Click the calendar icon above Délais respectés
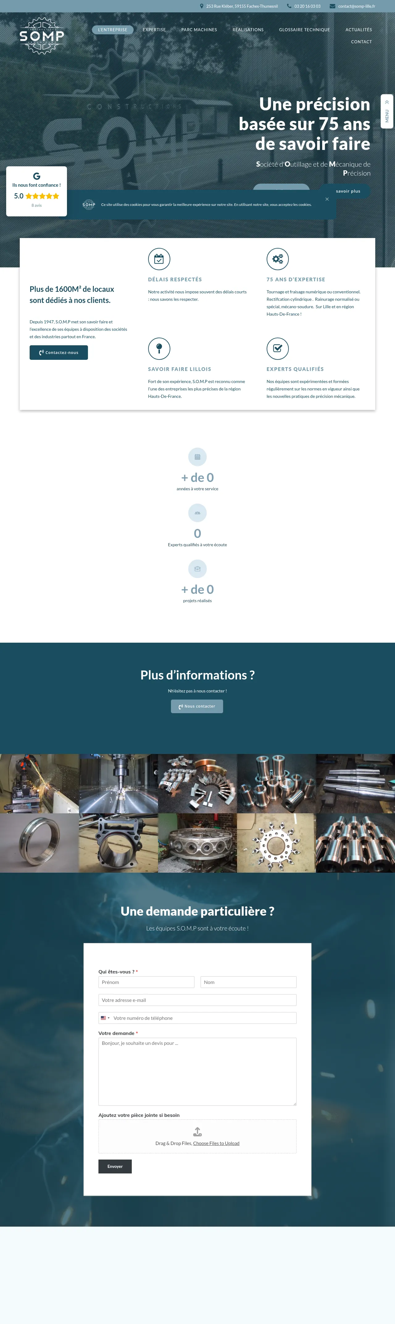 159,259
